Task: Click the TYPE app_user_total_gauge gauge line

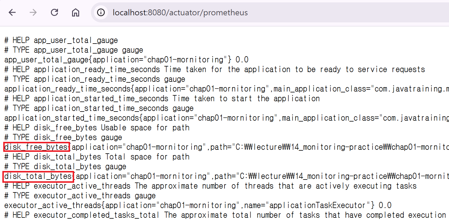Action: tap(74, 50)
